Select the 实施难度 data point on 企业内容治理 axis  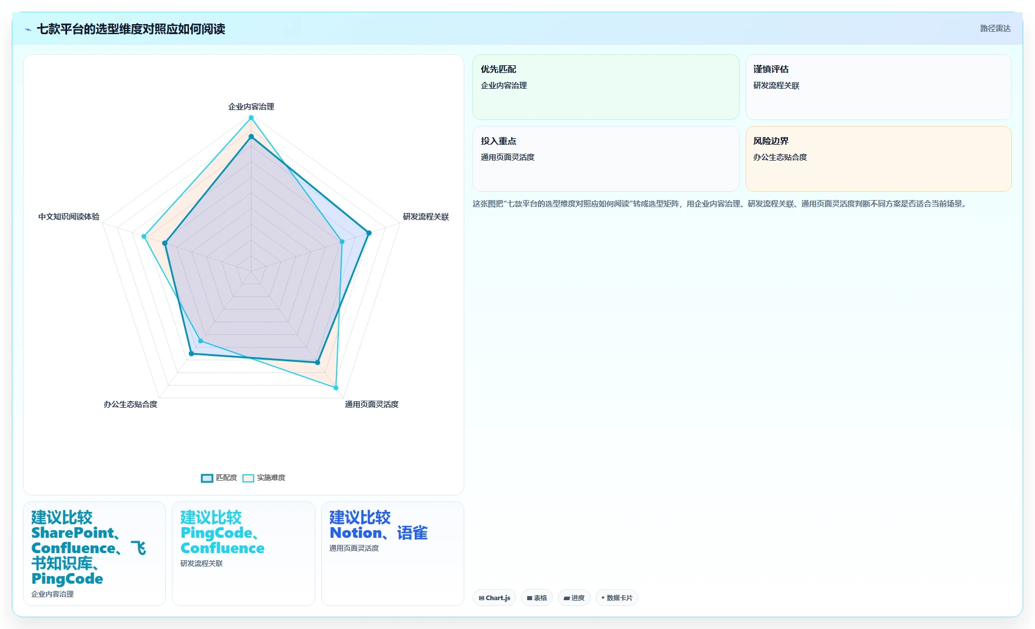pos(251,118)
